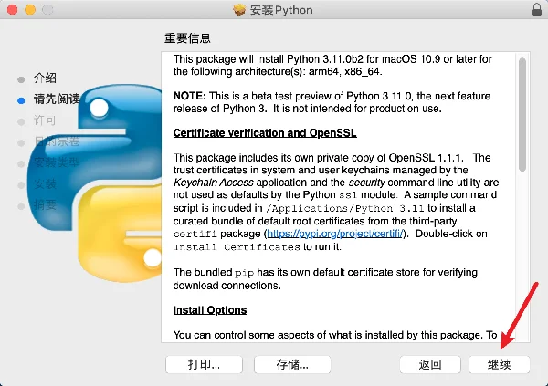Click the lock icon in title bar

[537, 9]
